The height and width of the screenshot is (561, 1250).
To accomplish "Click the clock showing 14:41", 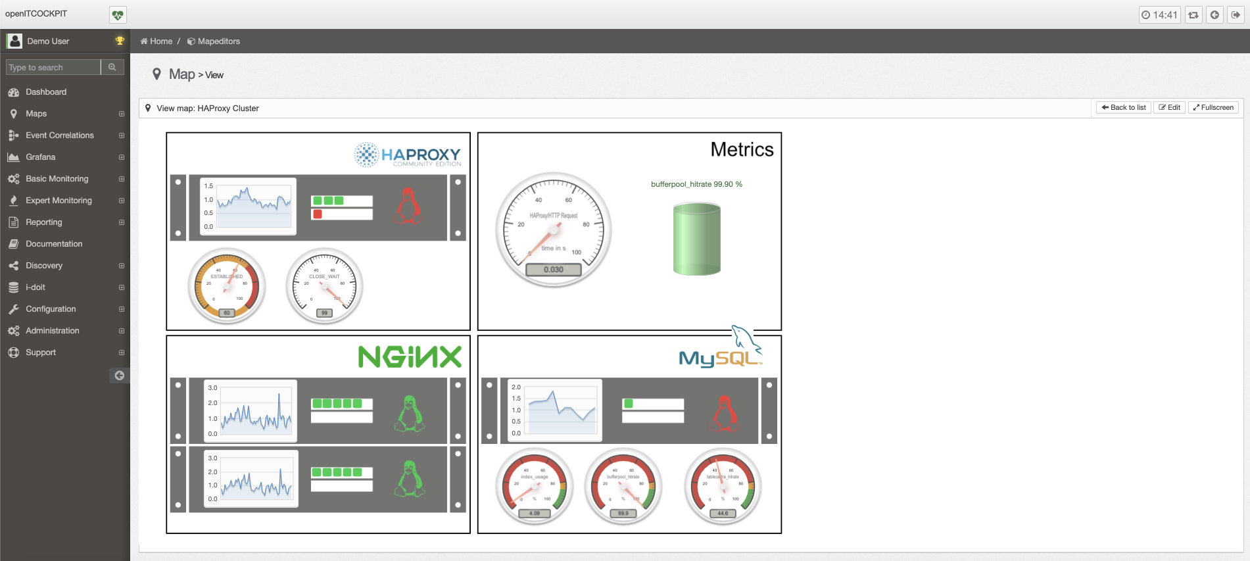I will point(1159,14).
